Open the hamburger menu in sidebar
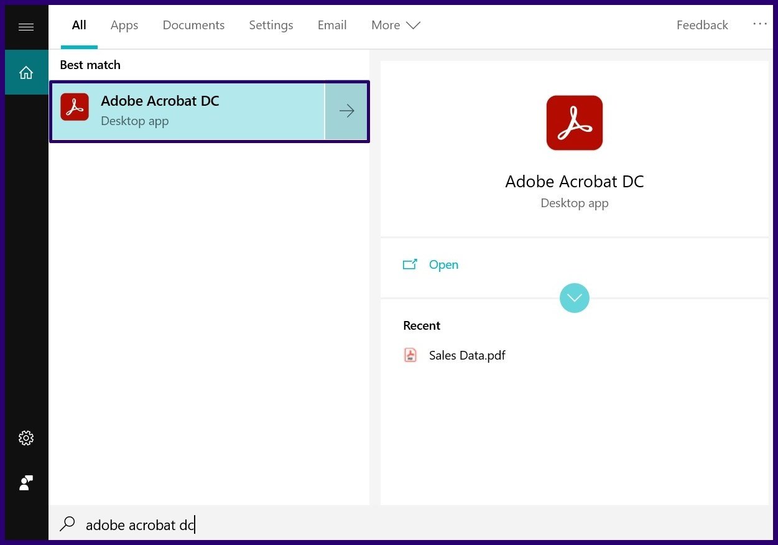 point(25,26)
